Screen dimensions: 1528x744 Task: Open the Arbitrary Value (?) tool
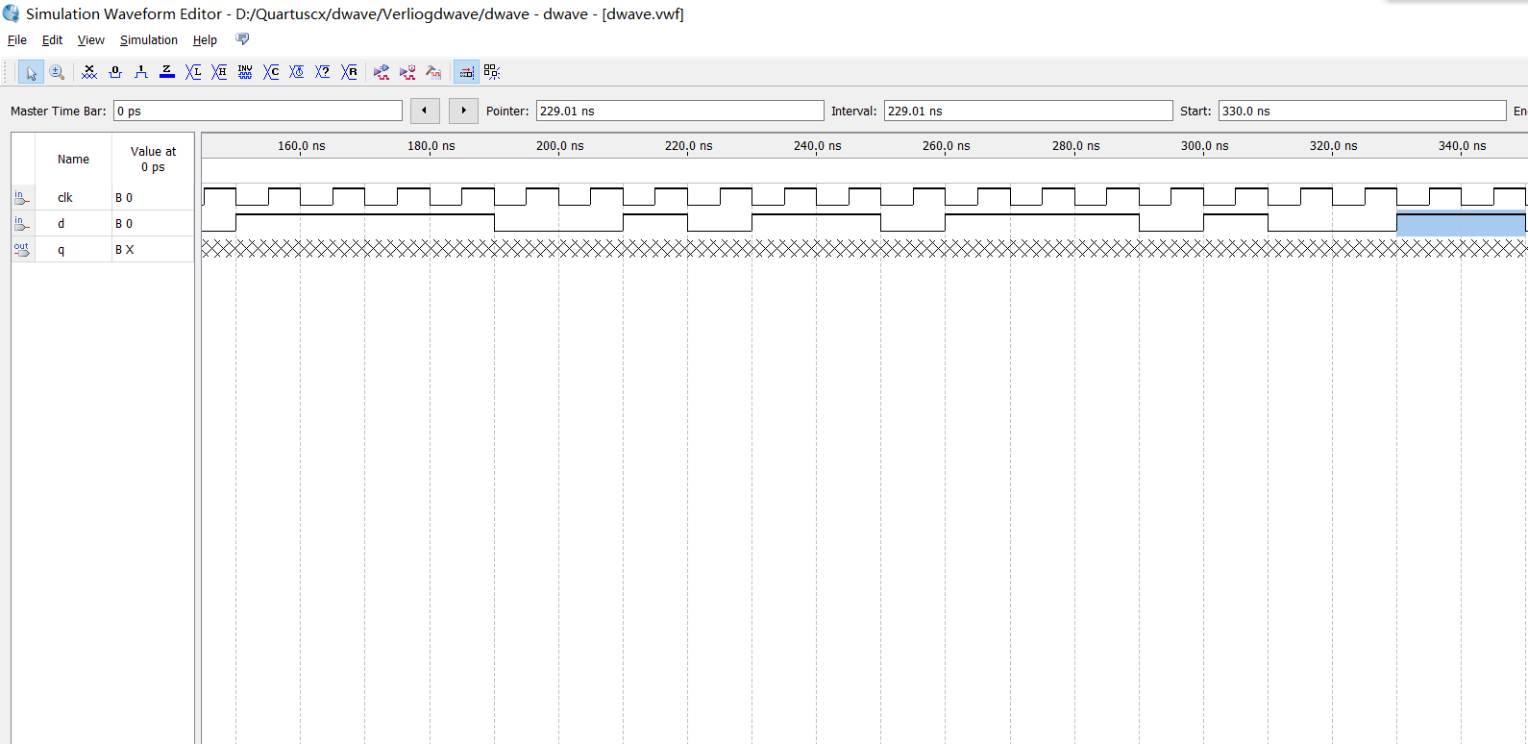(x=323, y=72)
